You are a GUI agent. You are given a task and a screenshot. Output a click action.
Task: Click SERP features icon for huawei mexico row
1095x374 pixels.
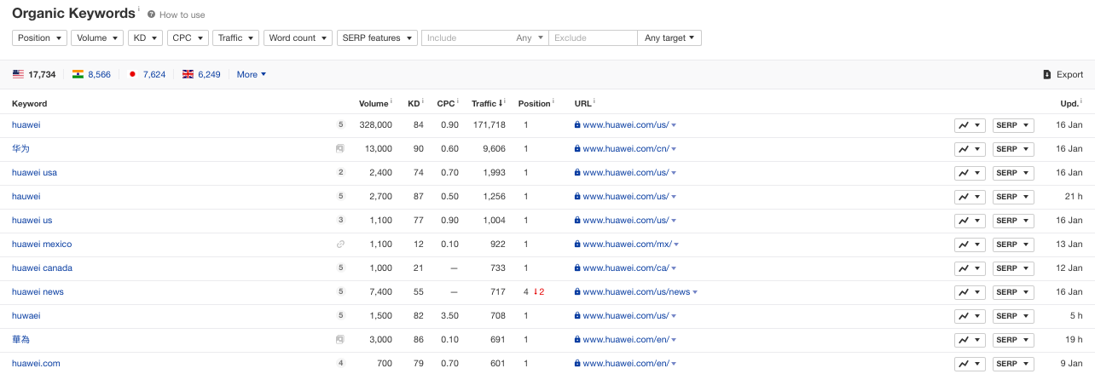pyautogui.click(x=340, y=245)
